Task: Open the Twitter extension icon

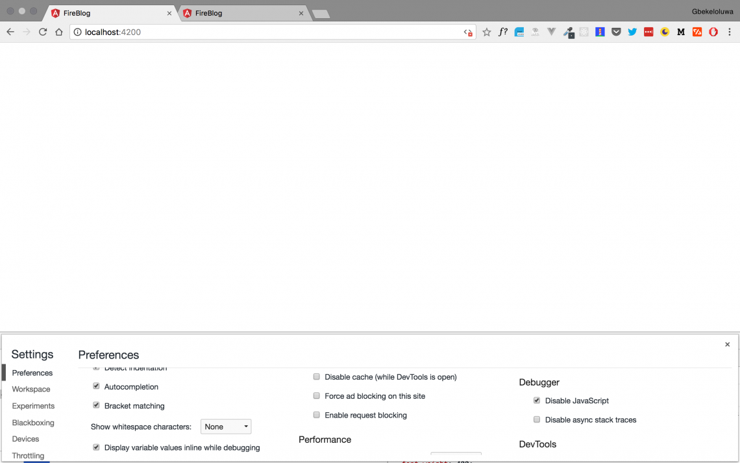Action: (x=632, y=32)
